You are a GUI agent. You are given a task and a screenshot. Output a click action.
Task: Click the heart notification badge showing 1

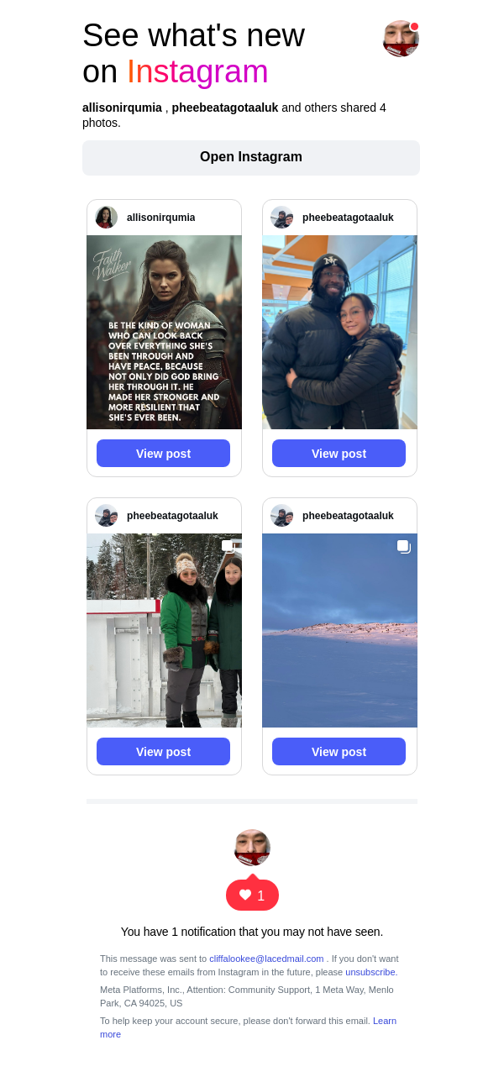(252, 895)
